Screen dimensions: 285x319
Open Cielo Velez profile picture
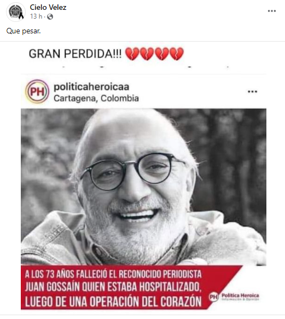click(x=16, y=12)
